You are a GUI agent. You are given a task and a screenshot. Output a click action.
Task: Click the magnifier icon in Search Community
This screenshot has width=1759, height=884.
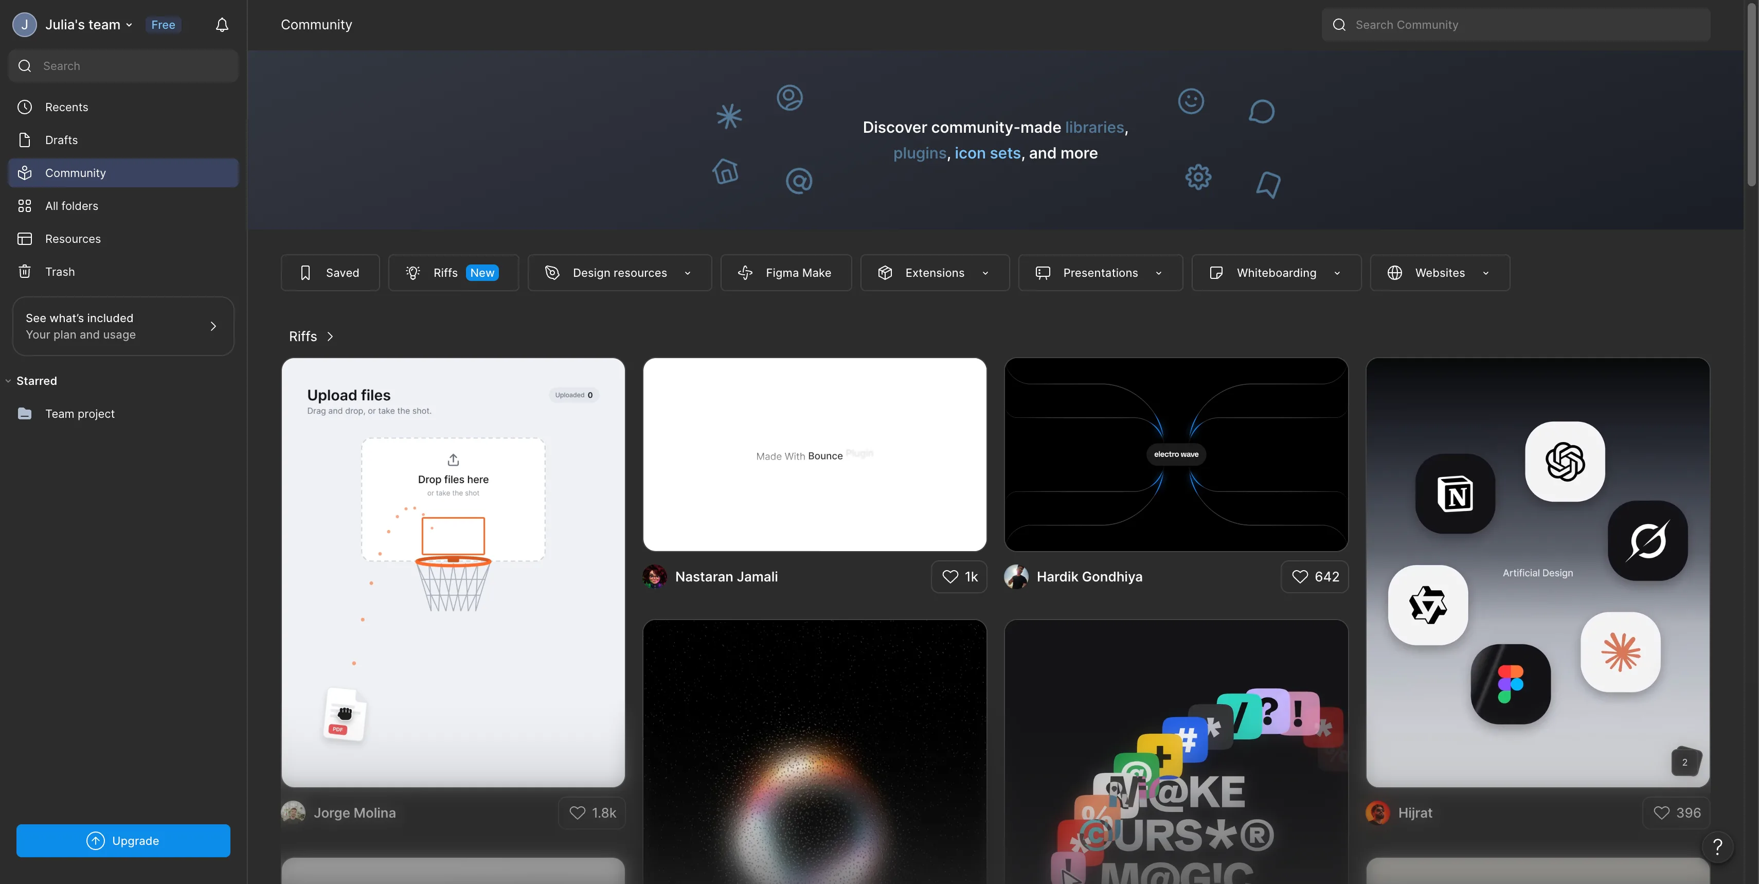[x=1339, y=25]
